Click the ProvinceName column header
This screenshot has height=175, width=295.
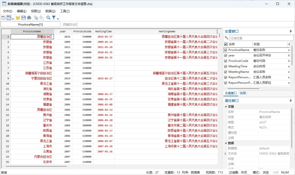click(32, 31)
